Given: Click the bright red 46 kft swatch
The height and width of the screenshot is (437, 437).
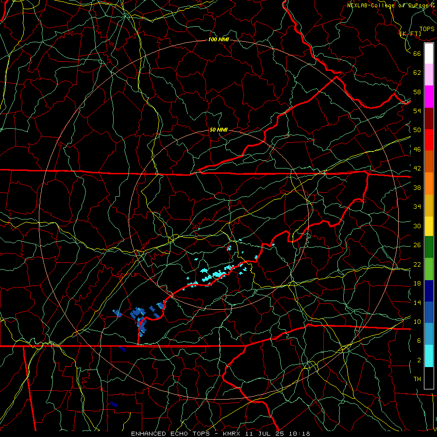Looking at the screenshot, I should point(429,140).
